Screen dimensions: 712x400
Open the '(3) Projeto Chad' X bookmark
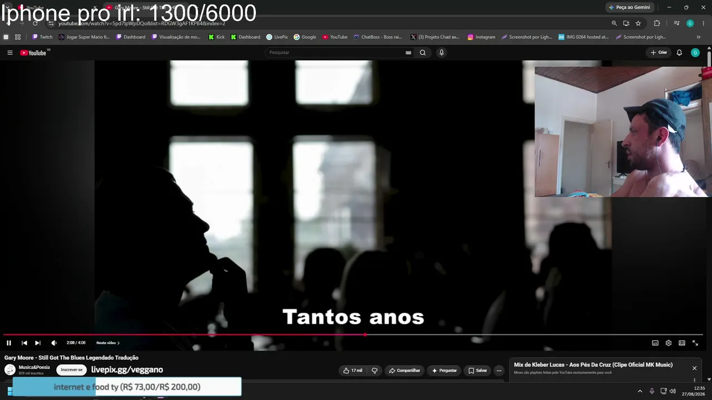click(435, 37)
